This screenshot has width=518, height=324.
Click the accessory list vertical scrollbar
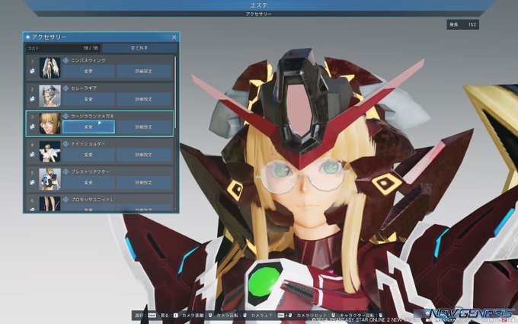click(175, 92)
